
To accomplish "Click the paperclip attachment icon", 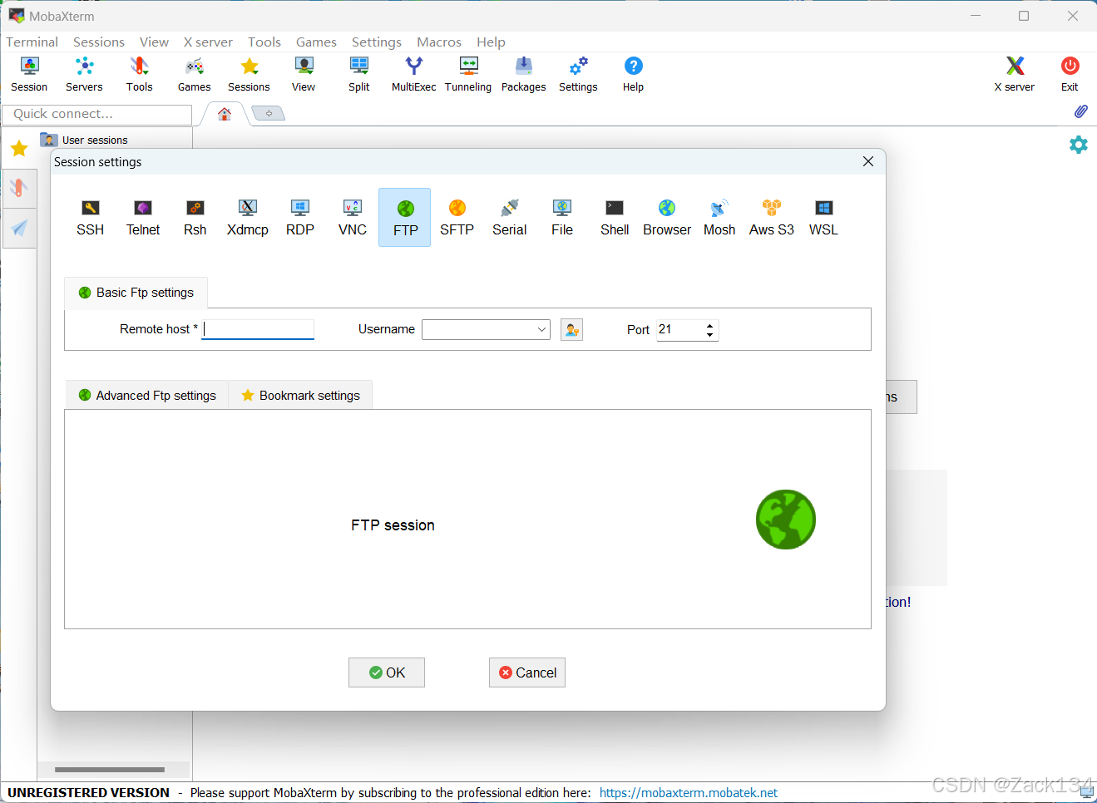I will (x=1080, y=111).
